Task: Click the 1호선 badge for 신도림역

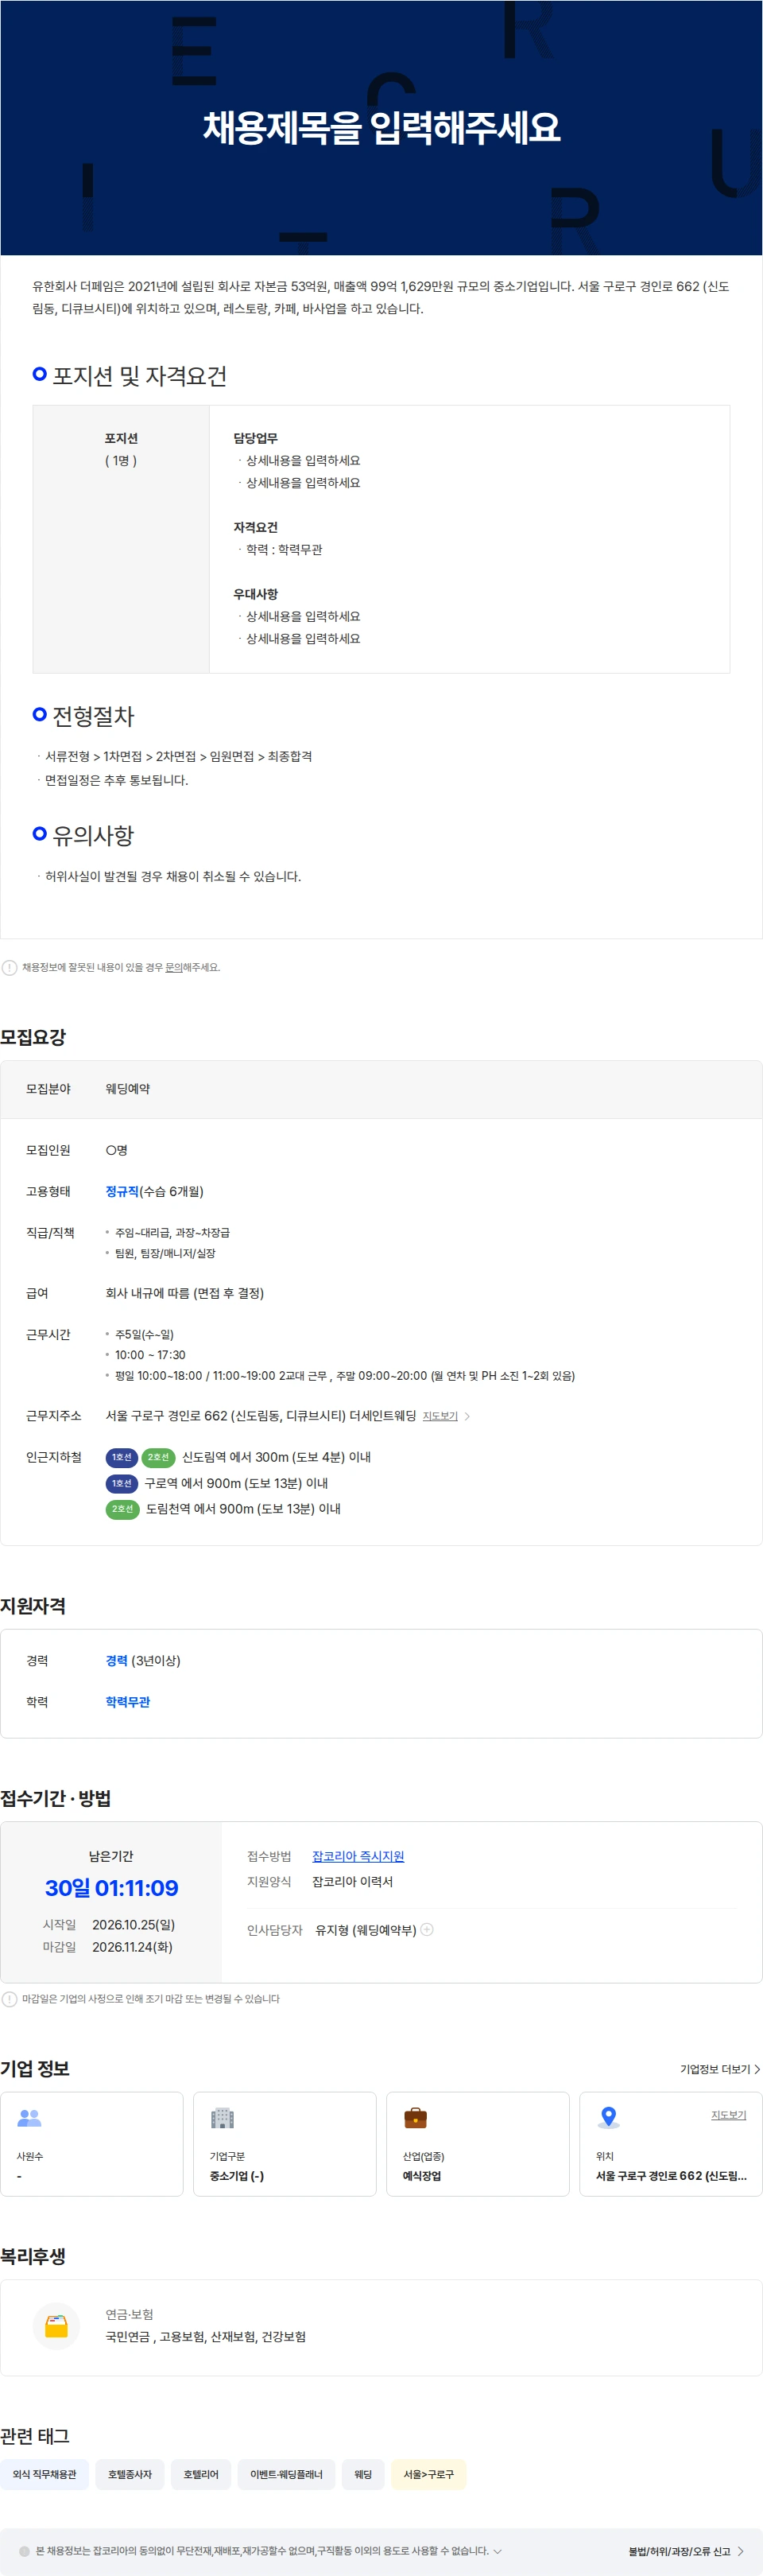Action: pyautogui.click(x=122, y=1457)
